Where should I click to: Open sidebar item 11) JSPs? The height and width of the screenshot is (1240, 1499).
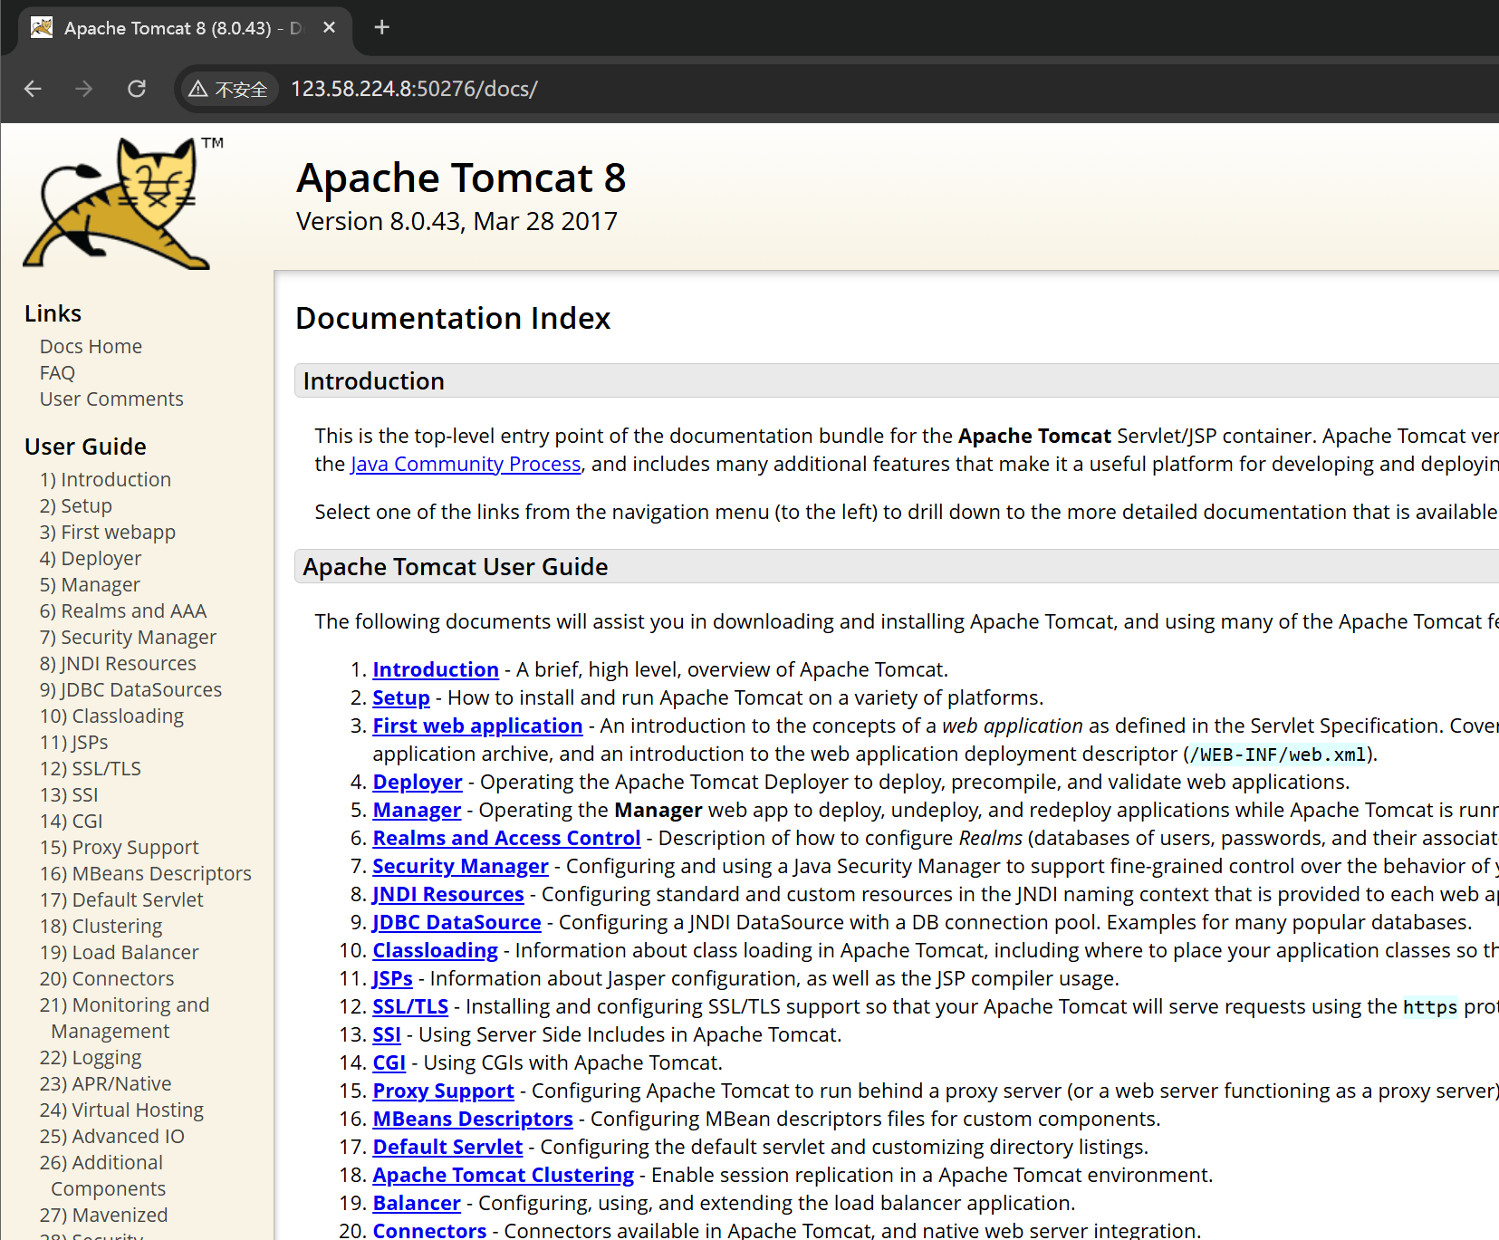pyautogui.click(x=74, y=742)
